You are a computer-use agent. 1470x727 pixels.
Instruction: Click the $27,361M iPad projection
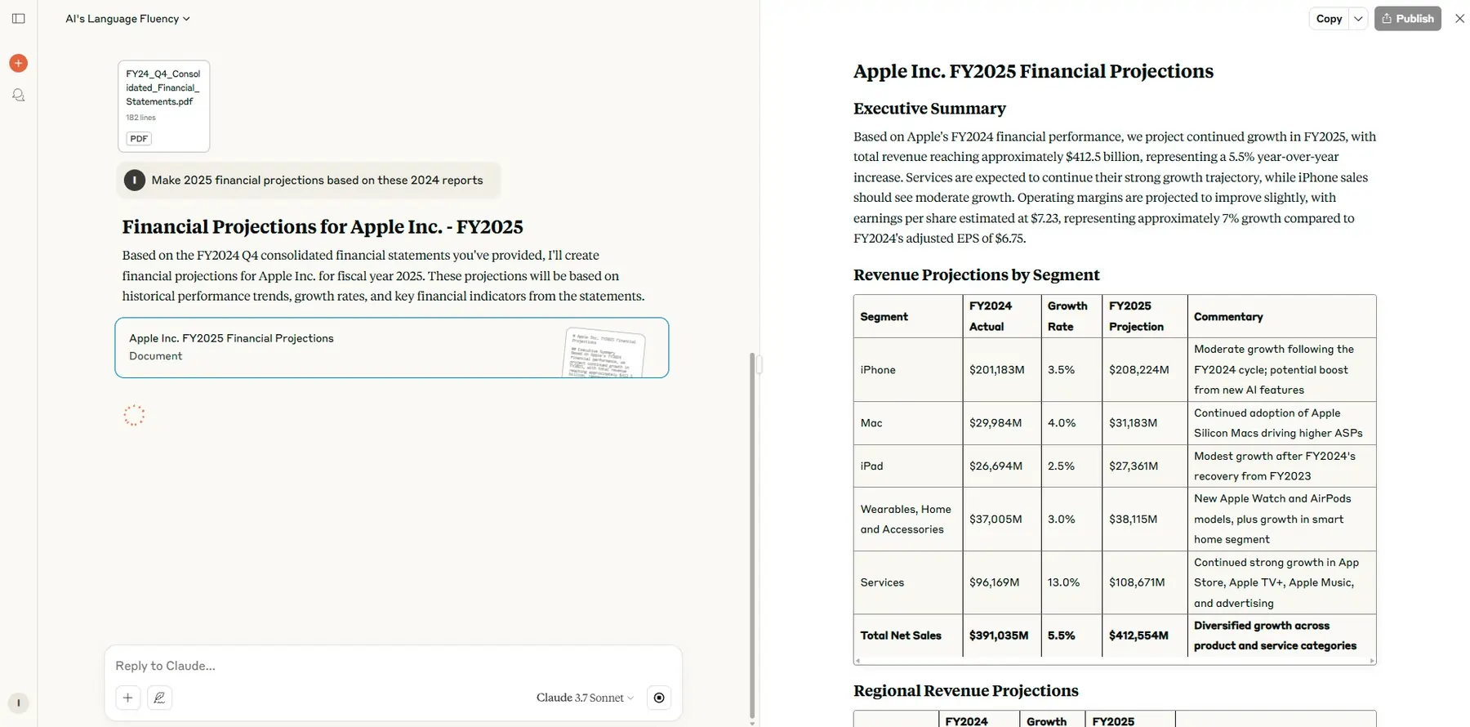1133,466
